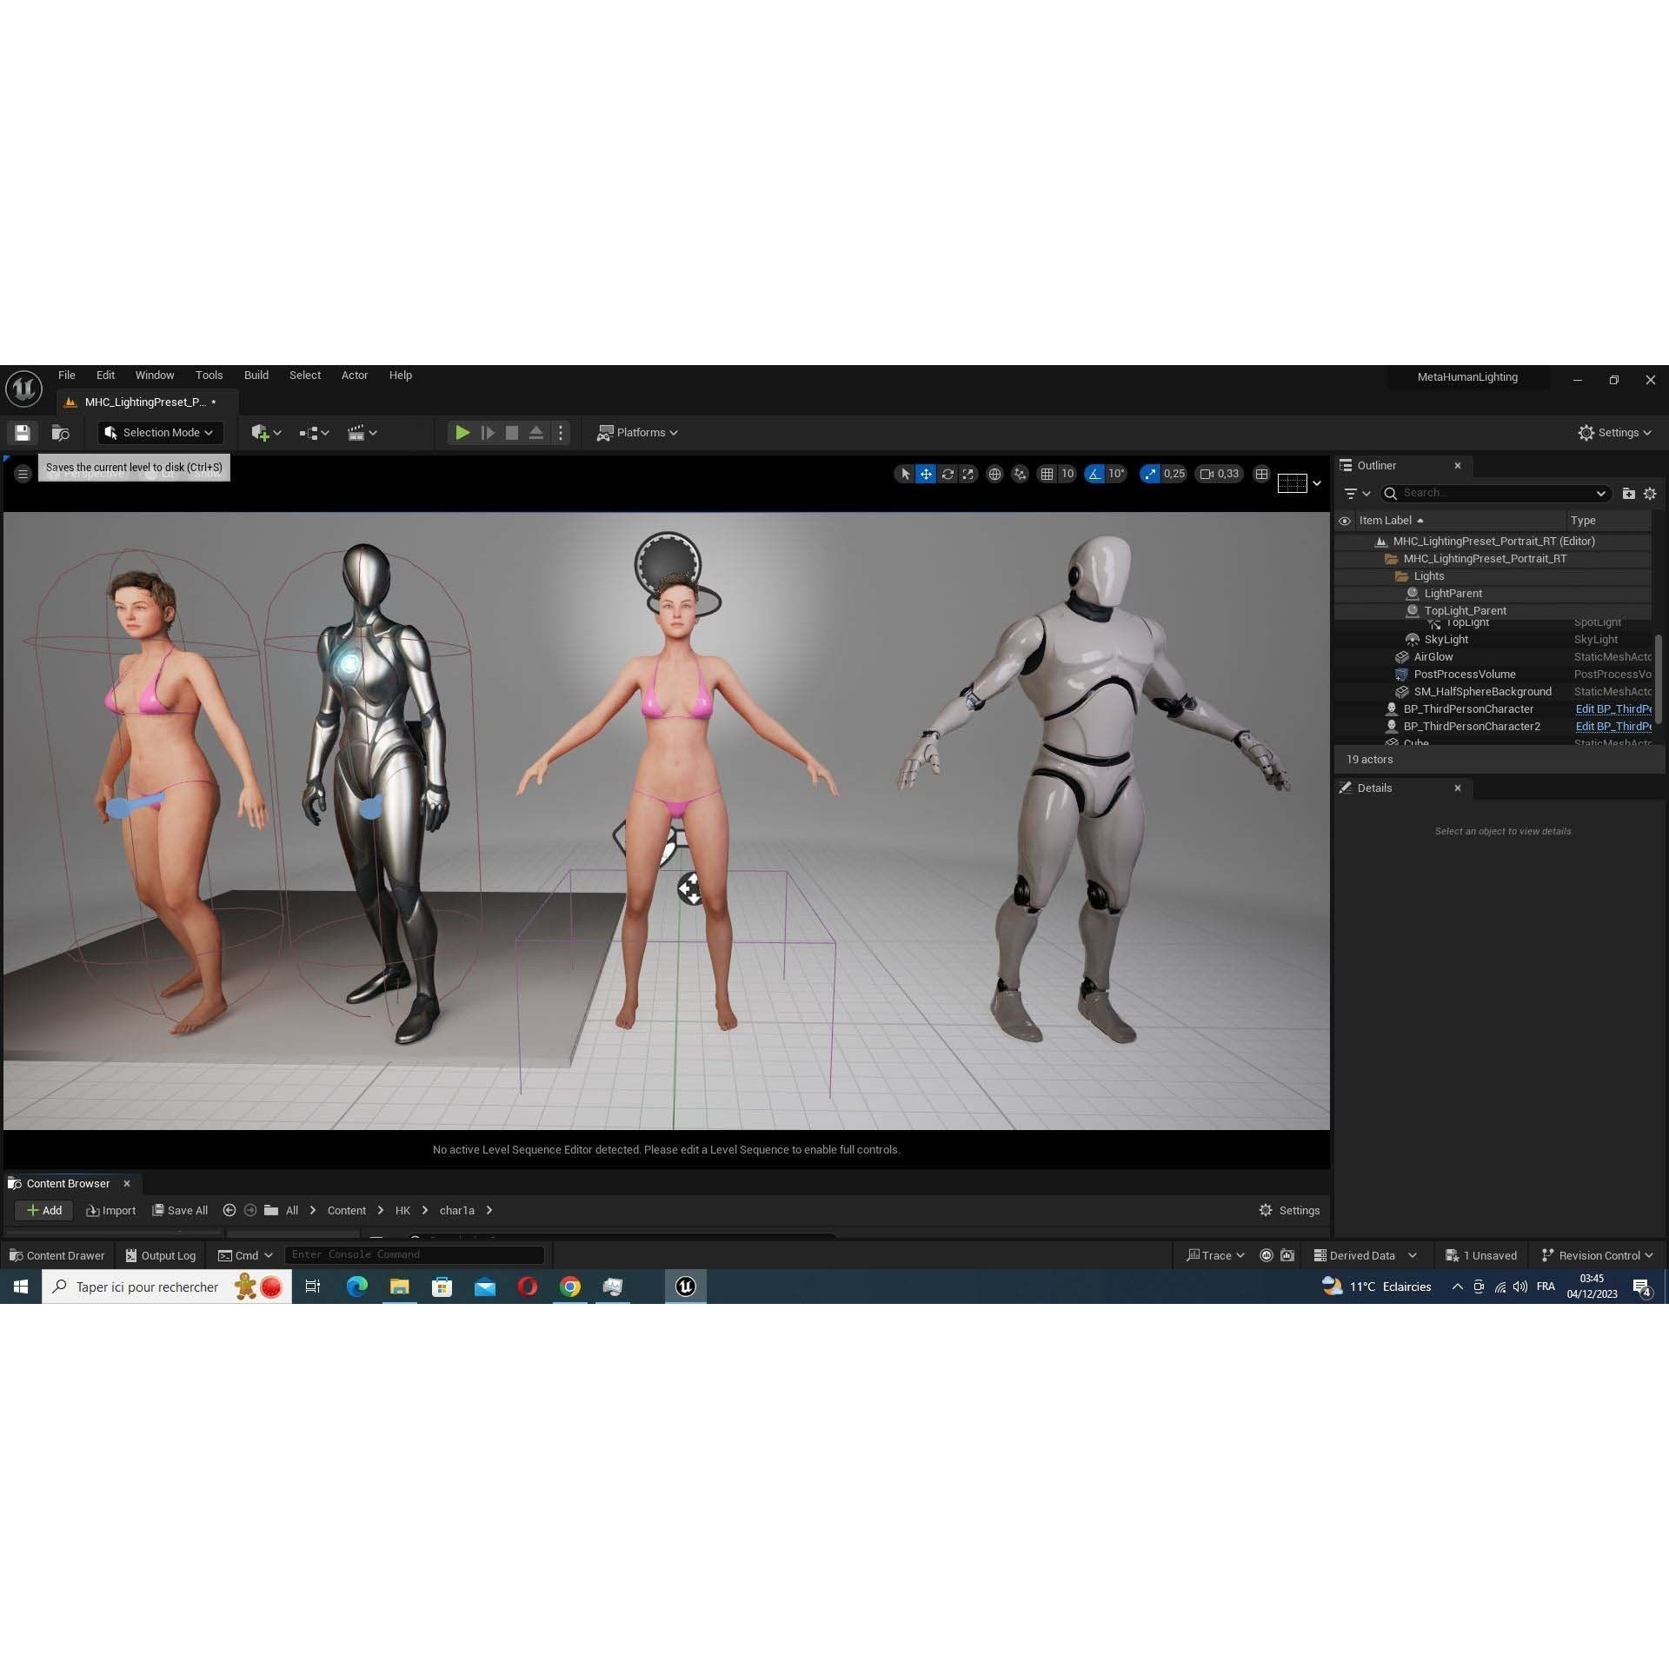Open the Build menu
The image size is (1669, 1669).
[x=256, y=375]
